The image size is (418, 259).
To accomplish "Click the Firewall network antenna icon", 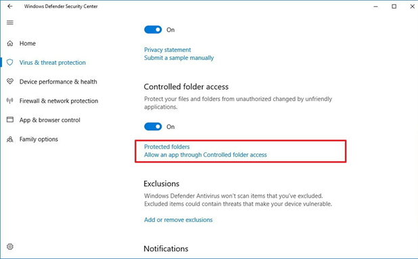I will pyautogui.click(x=10, y=100).
